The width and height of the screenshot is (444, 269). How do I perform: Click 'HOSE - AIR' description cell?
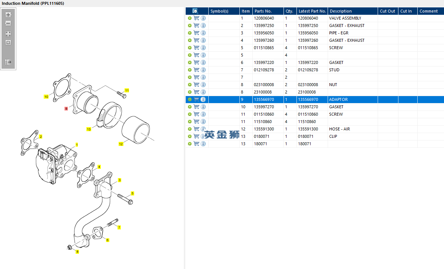(x=339, y=129)
